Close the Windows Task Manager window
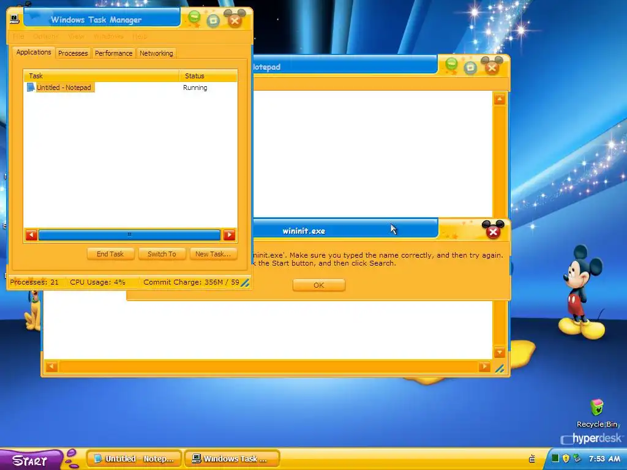The height and width of the screenshot is (470, 627). 235,20
